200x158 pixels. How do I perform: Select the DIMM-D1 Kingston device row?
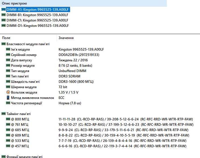(x=38, y=26)
